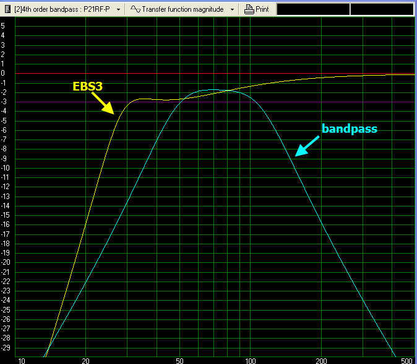Expand the graph type dropdown arrow
Screen dimensions: 417x364
coord(232,9)
